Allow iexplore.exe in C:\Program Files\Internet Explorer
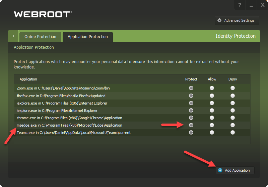Image resolution: width=268 pixels, height=187 pixels. click(x=212, y=110)
